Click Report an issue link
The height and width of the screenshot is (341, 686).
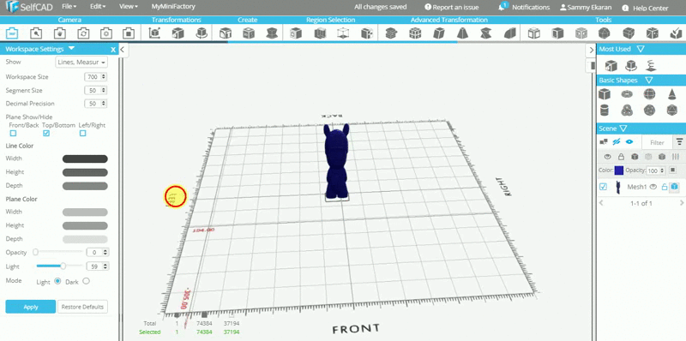452,8
